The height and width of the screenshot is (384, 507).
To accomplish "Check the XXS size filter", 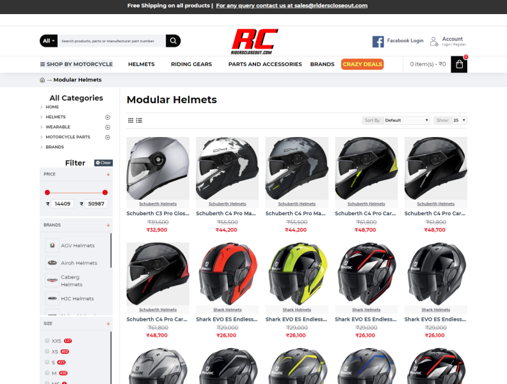I will pyautogui.click(x=47, y=340).
